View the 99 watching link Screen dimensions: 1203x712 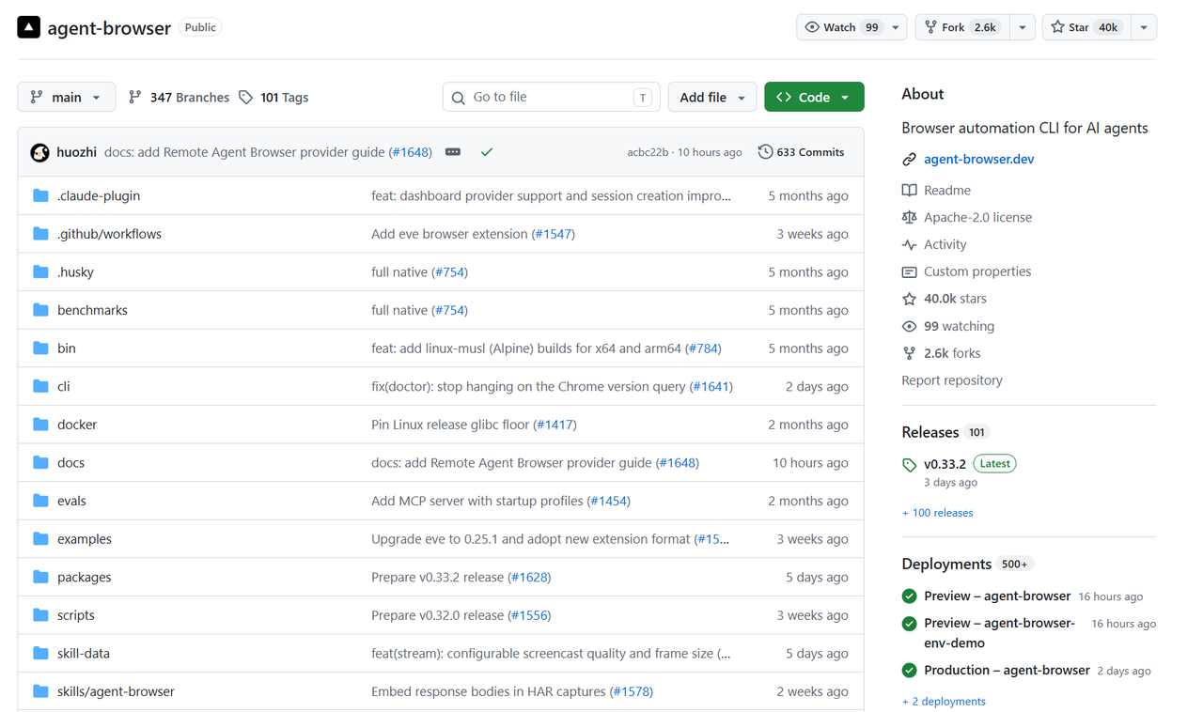pyautogui.click(x=959, y=326)
